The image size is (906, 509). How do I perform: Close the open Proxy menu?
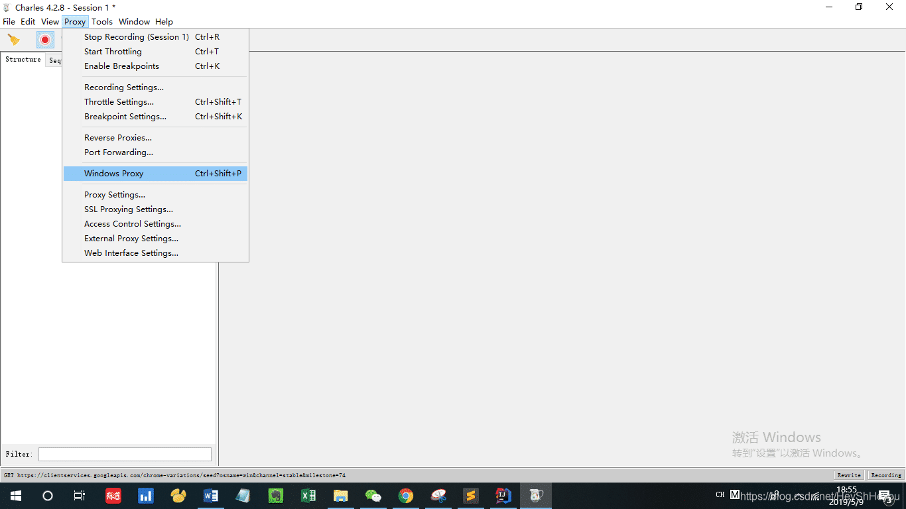75,21
